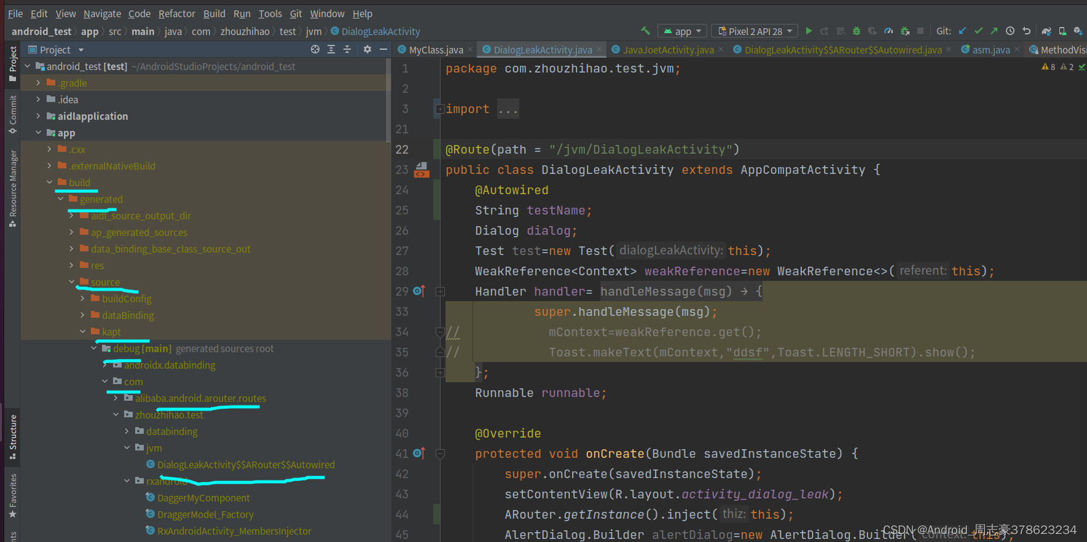Image resolution: width=1087 pixels, height=542 pixels.
Task: Click the warnings count indicator in editor corner
Action: (1058, 67)
